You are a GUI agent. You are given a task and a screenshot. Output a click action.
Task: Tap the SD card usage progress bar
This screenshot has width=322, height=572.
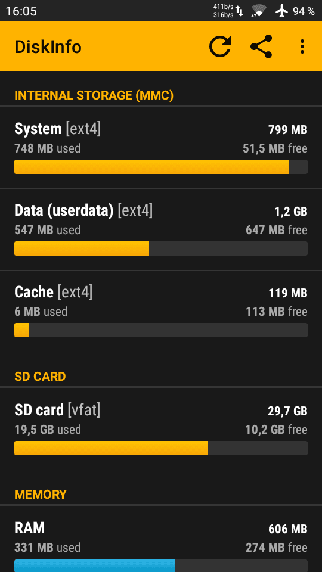click(161, 448)
